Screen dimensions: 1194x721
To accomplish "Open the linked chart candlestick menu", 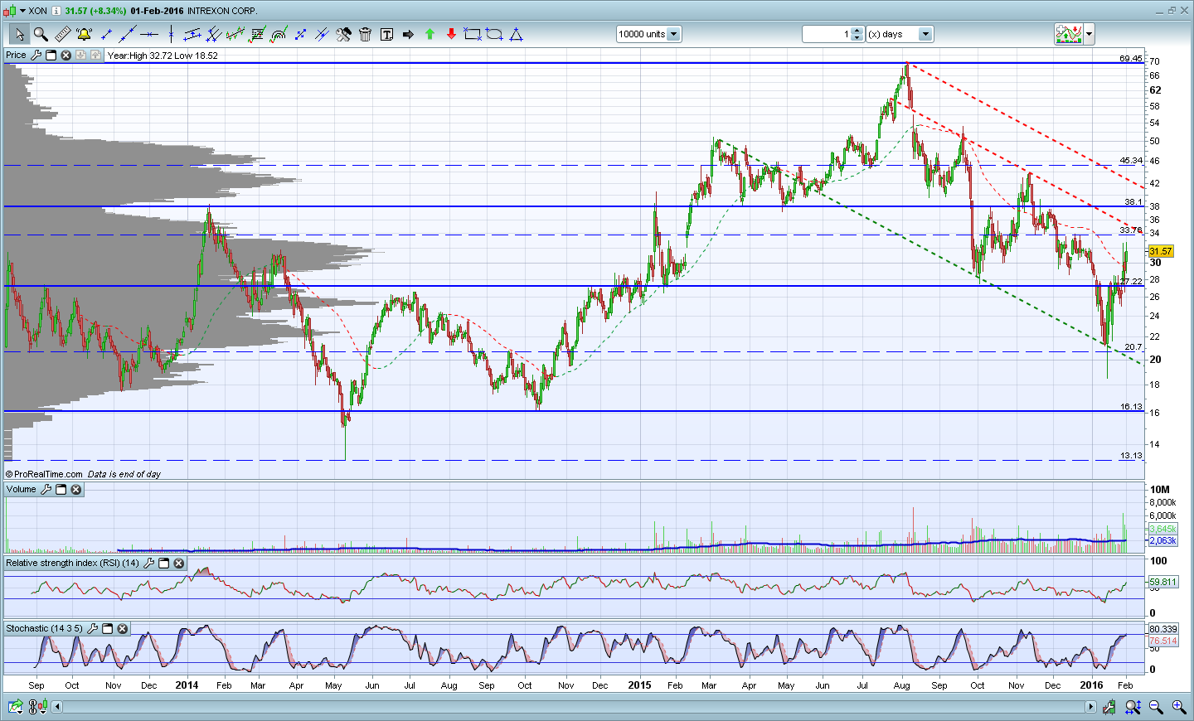I will pos(38,707).
